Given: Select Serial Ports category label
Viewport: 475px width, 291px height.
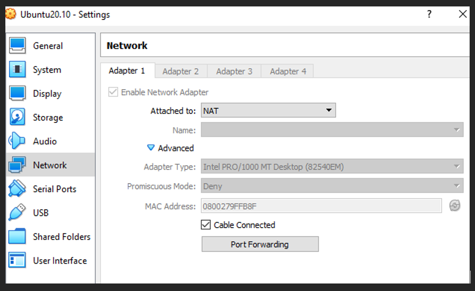Looking at the screenshot, I should 54,189.
